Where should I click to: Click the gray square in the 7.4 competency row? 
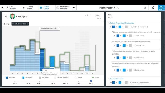(x=130, y=70)
